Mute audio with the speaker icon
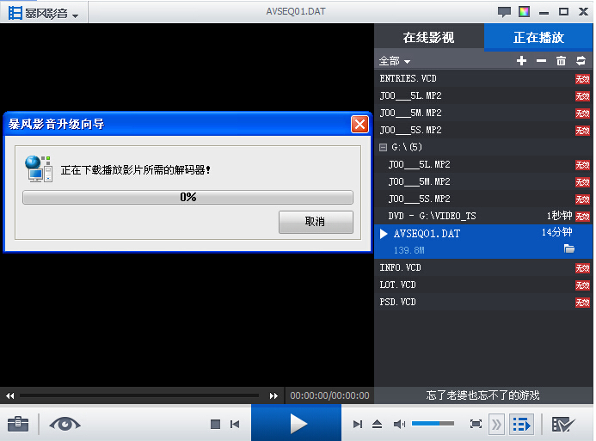 coord(400,424)
